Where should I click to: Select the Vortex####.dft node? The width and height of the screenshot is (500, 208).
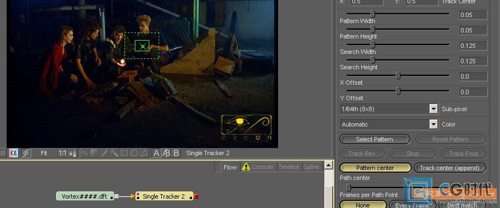coord(85,196)
